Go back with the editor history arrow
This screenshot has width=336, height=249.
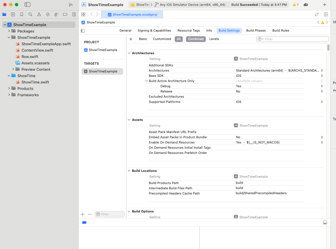92,14
